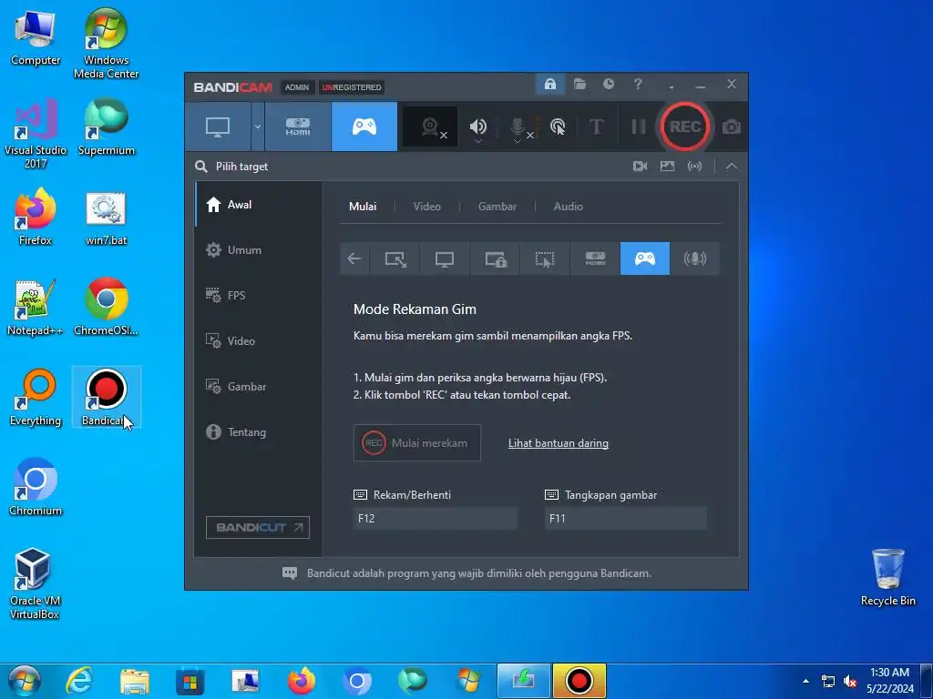Show hidden tray icons arrow
Viewport: 933px width, 699px height.
click(805, 681)
